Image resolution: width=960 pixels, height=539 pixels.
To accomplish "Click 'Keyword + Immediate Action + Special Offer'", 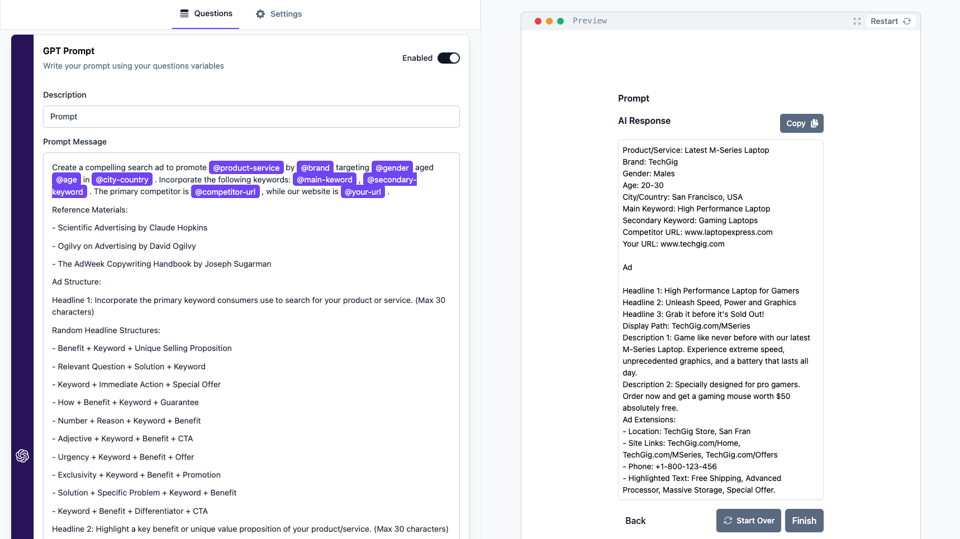I will 136,384.
